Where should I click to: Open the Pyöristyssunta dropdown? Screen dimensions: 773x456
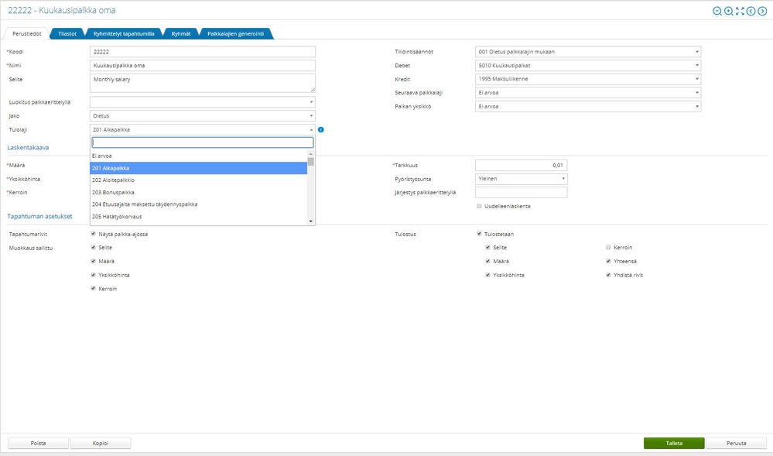pos(521,178)
